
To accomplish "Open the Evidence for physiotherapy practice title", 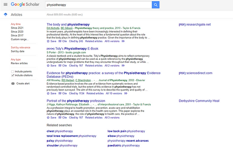I will click(104, 75).
